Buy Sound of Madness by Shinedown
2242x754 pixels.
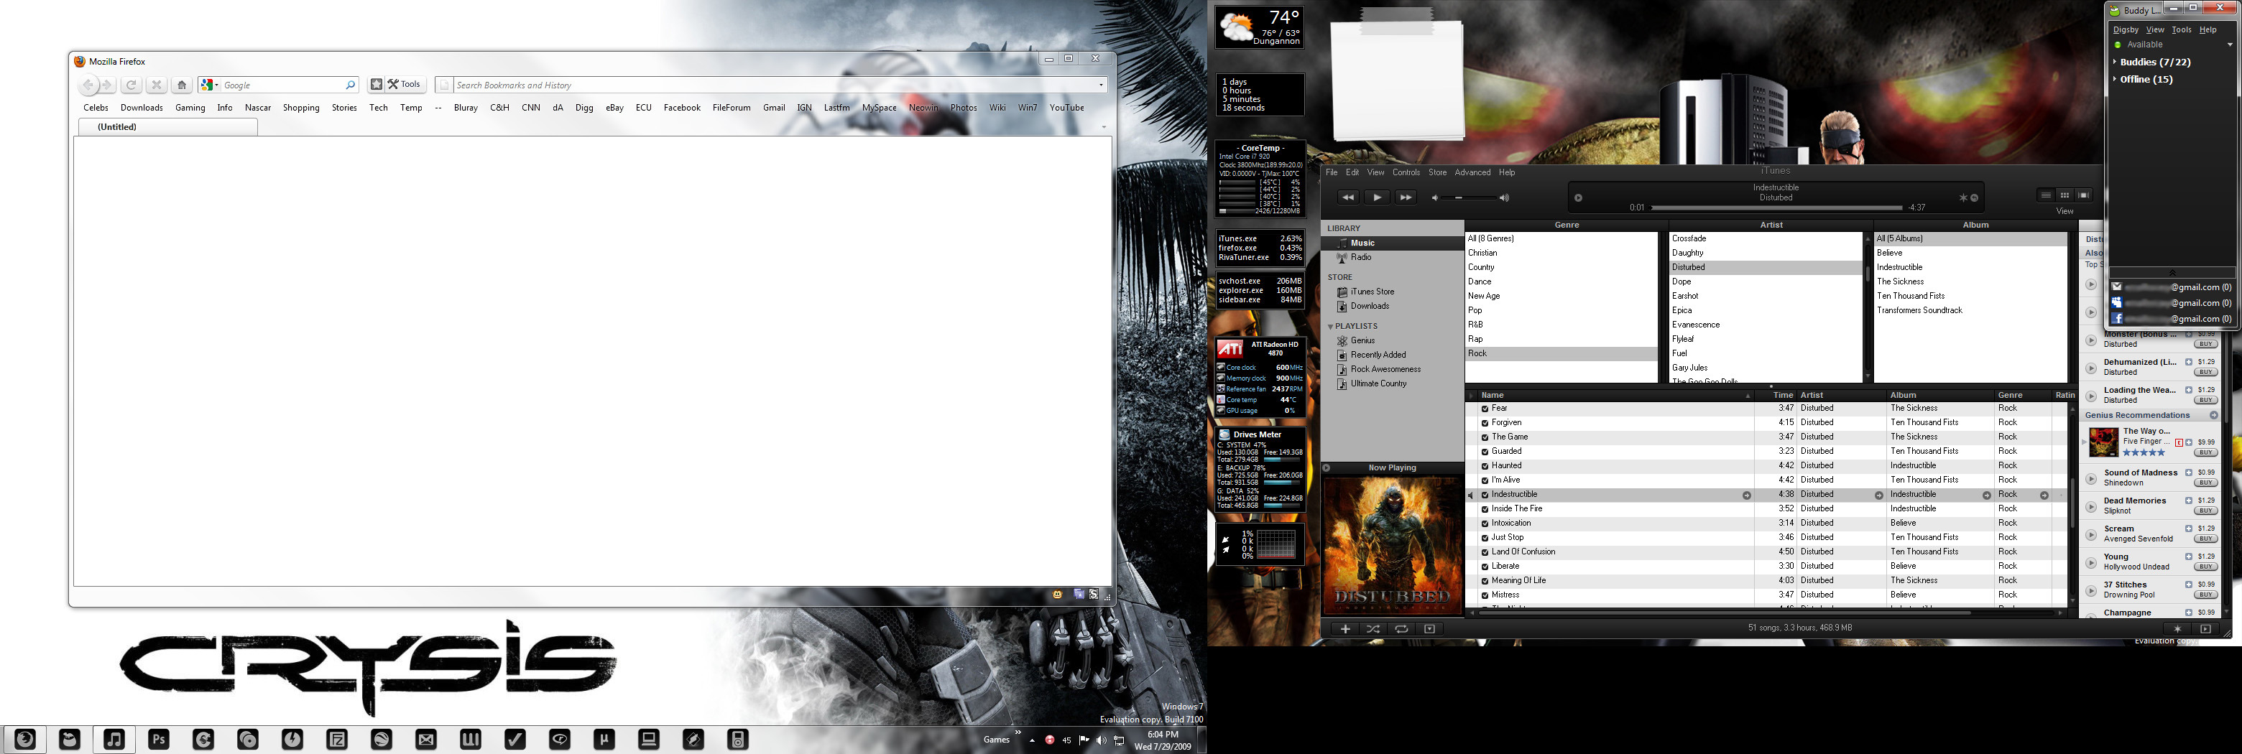click(x=2205, y=483)
